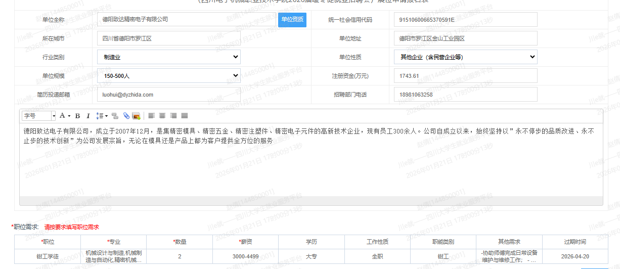Open the 单位性质 dropdown showing 其他企业

click(x=466, y=57)
